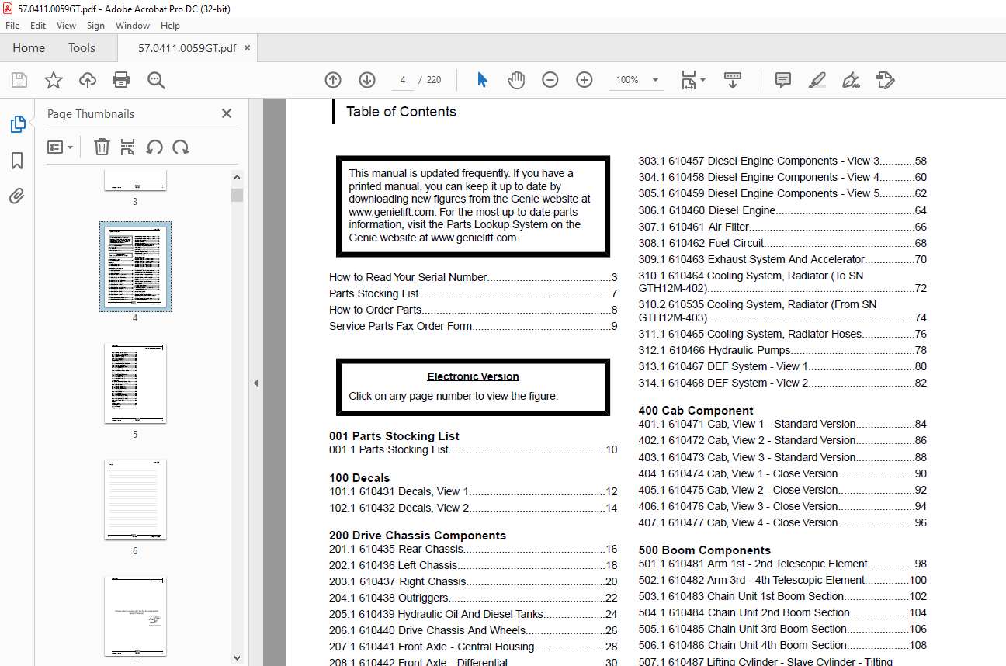Close the Page Thumbnails panel
Screen dimensions: 1006x666
pyautogui.click(x=227, y=113)
